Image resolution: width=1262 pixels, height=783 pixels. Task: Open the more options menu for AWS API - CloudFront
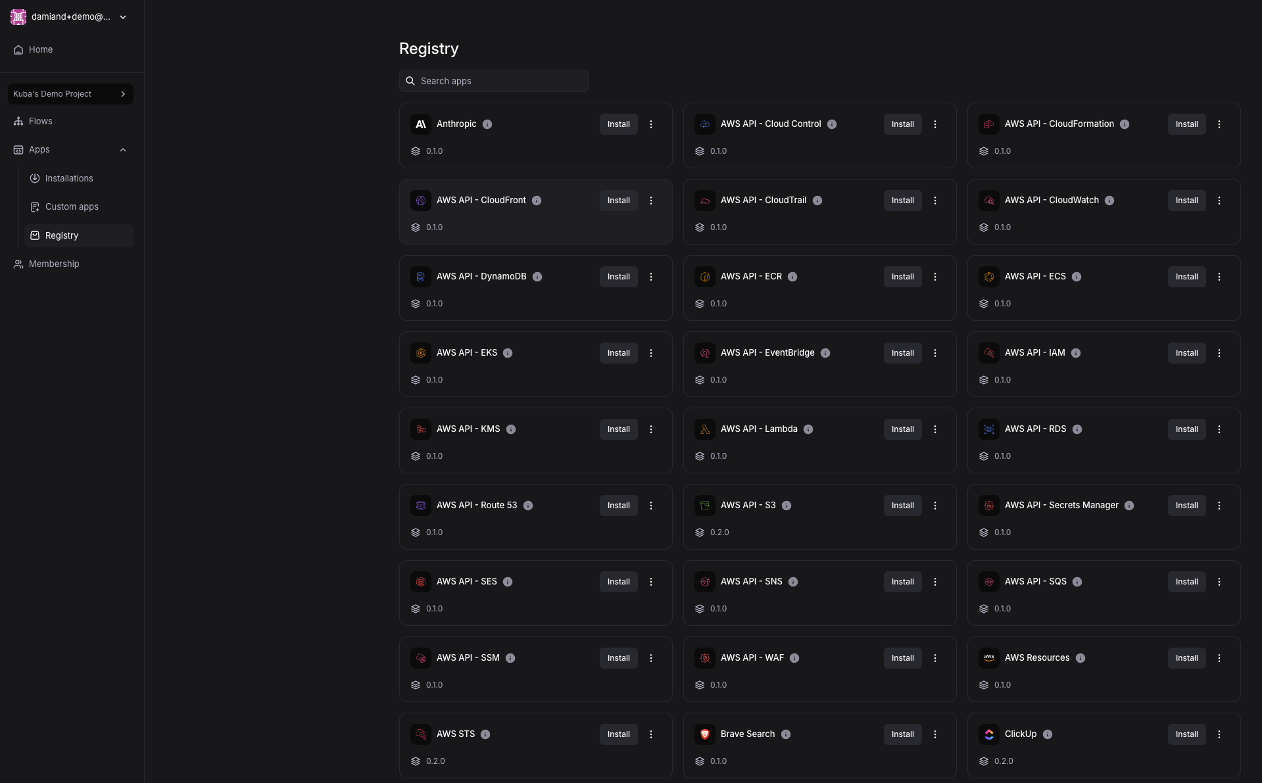tap(651, 201)
